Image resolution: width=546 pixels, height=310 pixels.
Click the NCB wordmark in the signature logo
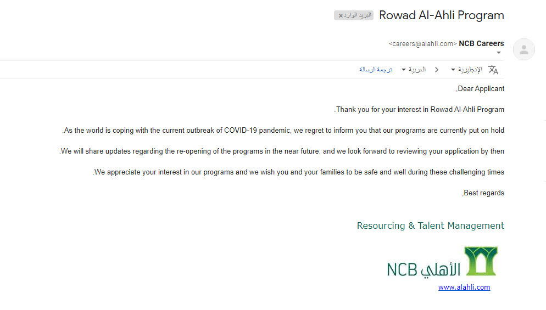pyautogui.click(x=402, y=270)
